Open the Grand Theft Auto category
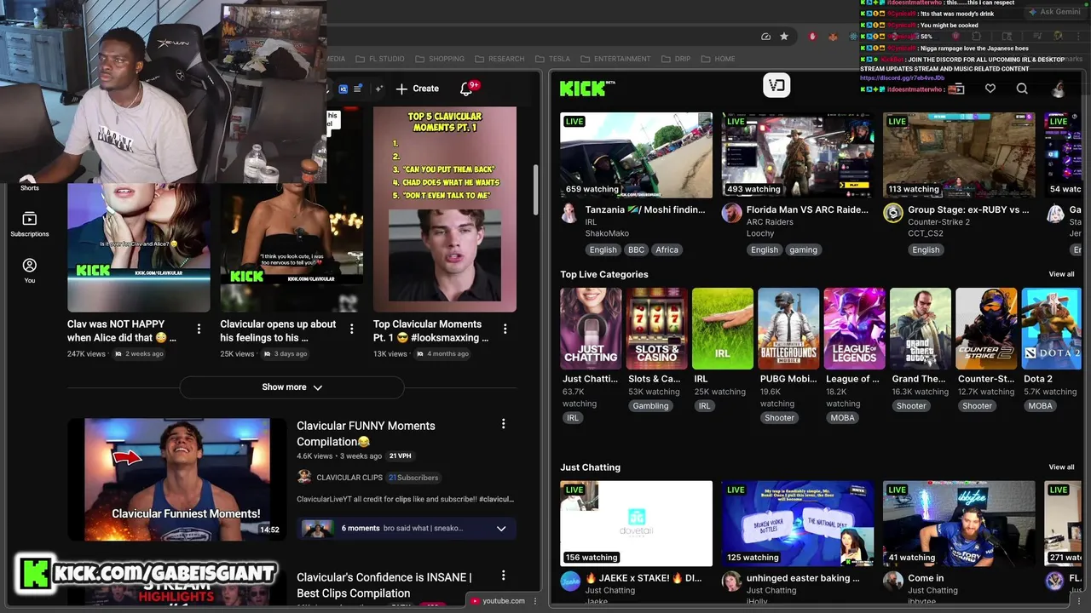The image size is (1091, 613). pos(921,329)
